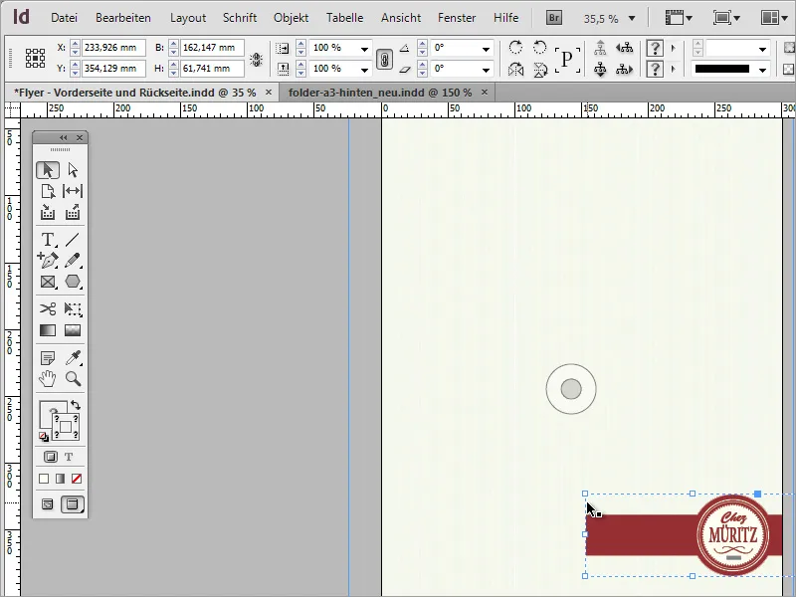Select the Pen tool
The width and height of the screenshot is (796, 597).
[47, 261]
